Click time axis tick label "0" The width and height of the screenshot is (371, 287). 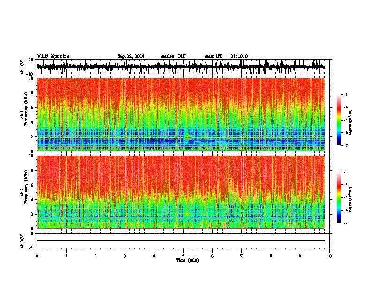click(x=37, y=256)
